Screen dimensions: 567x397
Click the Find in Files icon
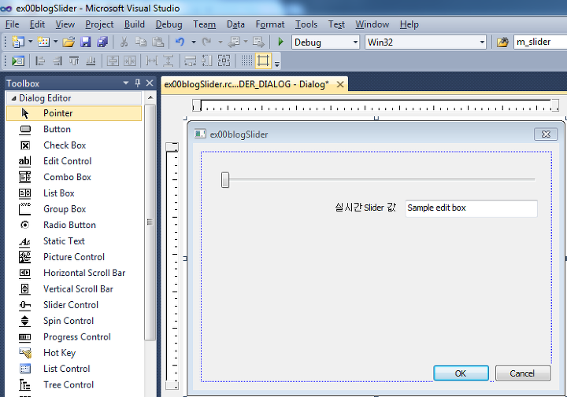click(502, 42)
